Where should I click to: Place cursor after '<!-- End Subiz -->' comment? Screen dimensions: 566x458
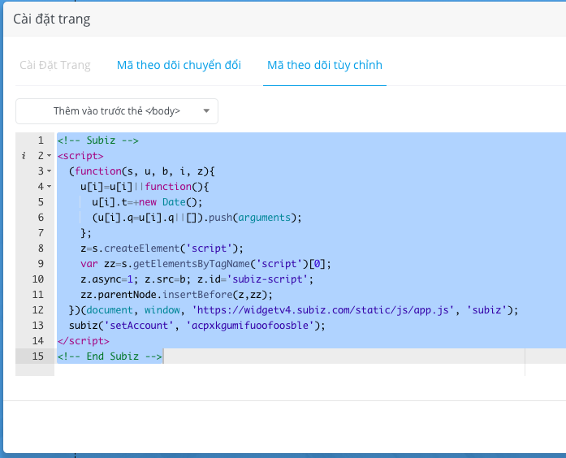(x=162, y=356)
